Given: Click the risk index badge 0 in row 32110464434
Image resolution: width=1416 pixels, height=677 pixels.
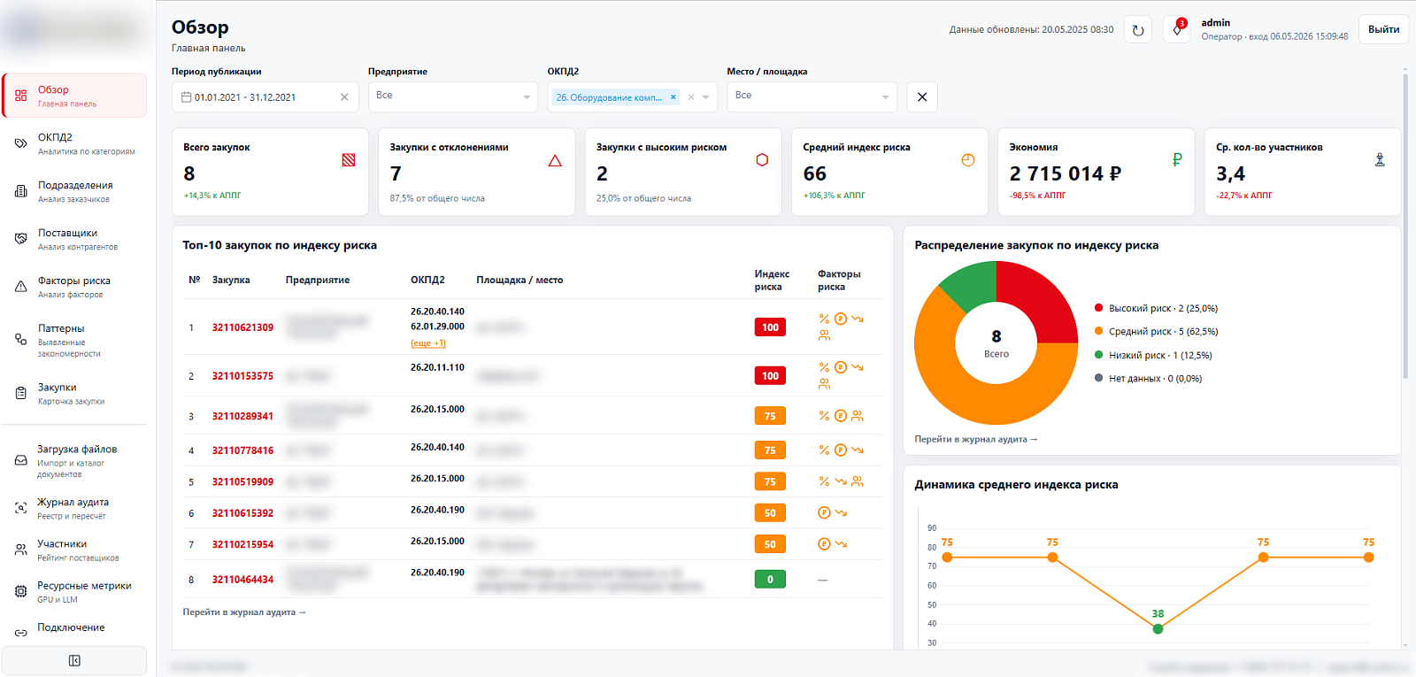Looking at the screenshot, I should click(770, 580).
